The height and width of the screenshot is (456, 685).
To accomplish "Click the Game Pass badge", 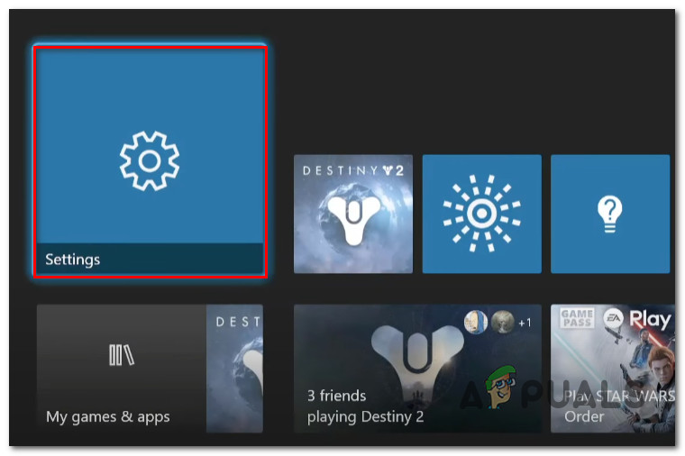I will tap(577, 318).
